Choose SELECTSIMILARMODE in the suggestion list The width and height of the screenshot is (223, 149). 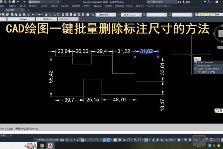[208, 69]
